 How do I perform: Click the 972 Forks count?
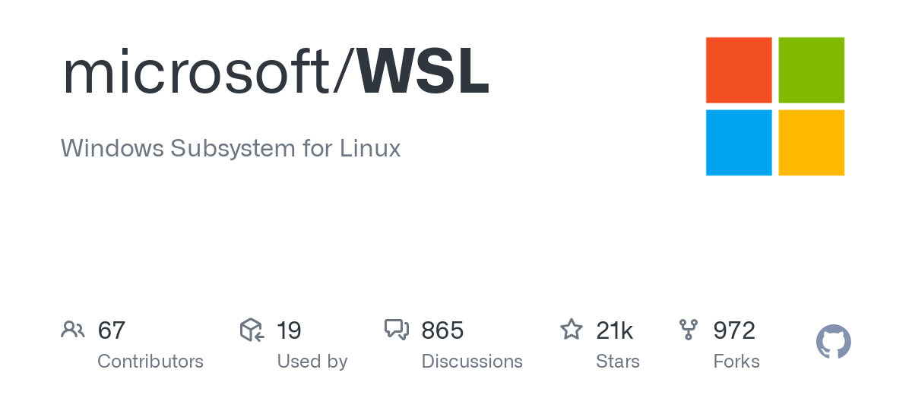(x=734, y=330)
